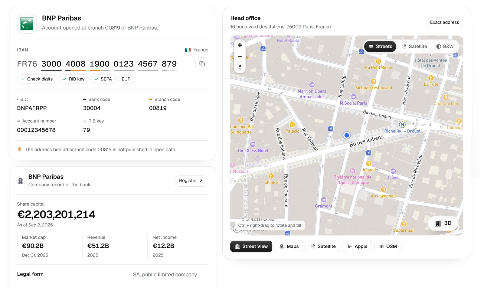Switch map style to B&W
Image resolution: width=484 pixels, height=288 pixels.
[445, 47]
